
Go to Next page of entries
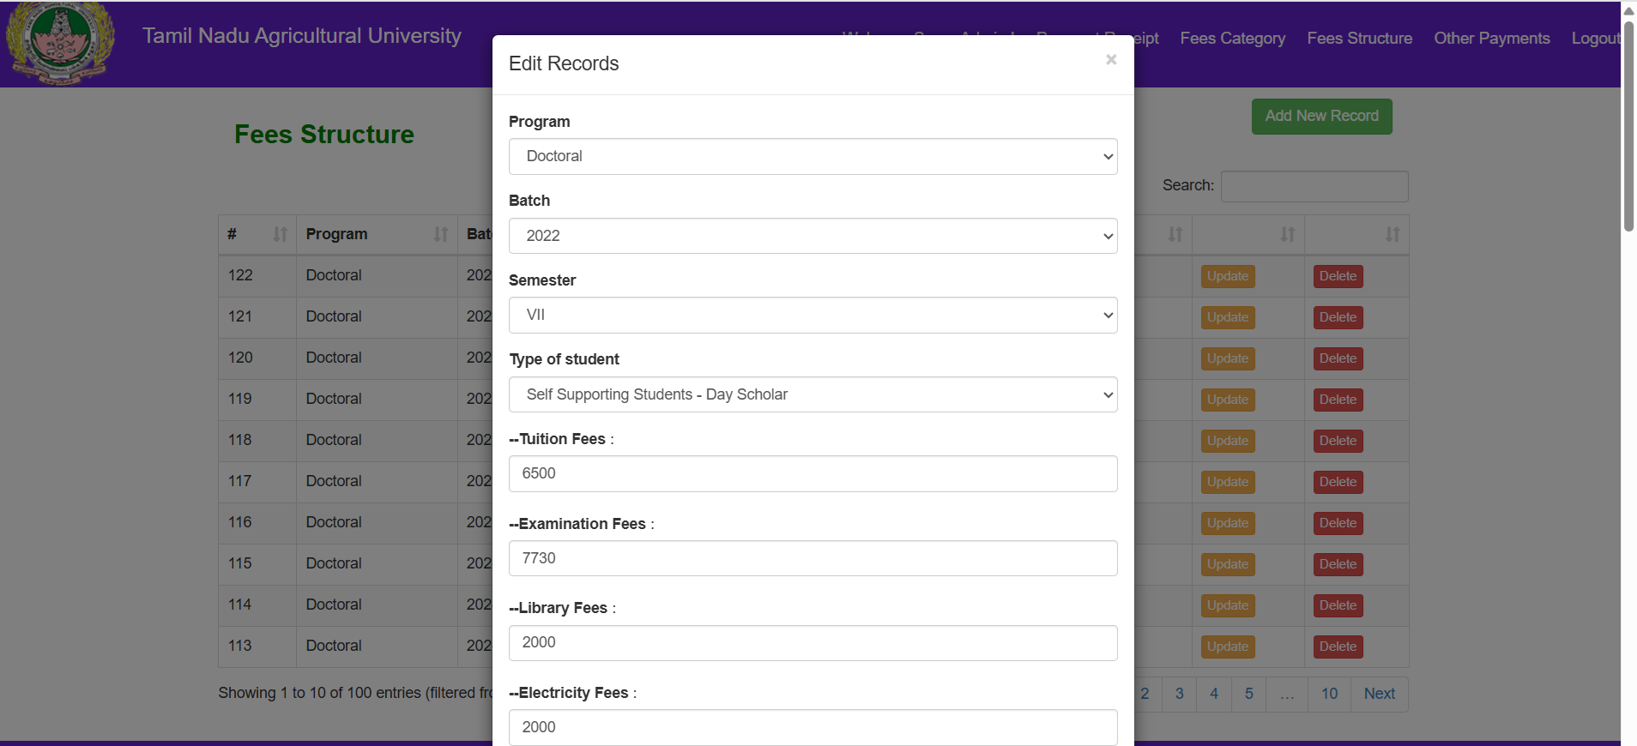tap(1379, 694)
